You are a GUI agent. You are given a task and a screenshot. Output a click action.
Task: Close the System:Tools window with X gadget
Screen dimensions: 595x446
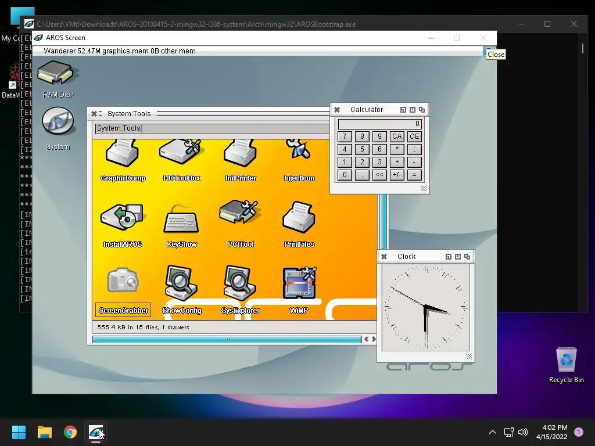pyautogui.click(x=94, y=113)
